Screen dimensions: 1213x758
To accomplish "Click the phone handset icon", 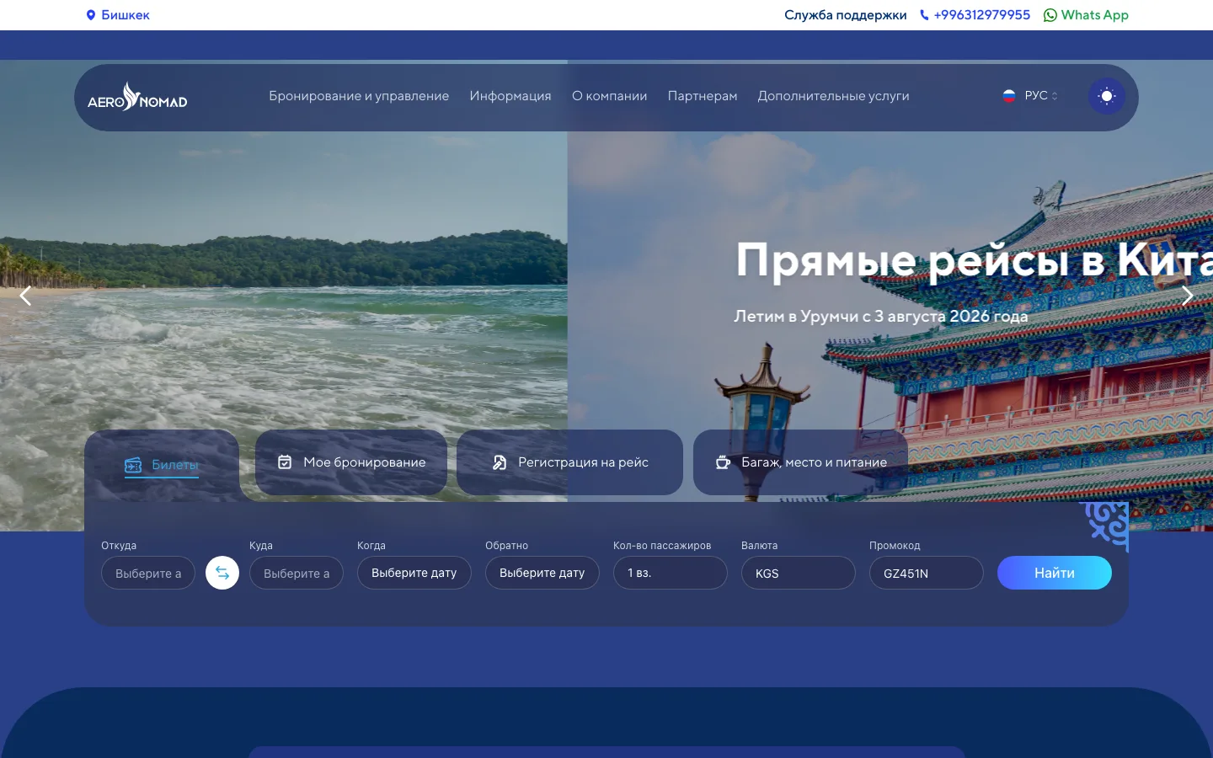I will tap(924, 15).
